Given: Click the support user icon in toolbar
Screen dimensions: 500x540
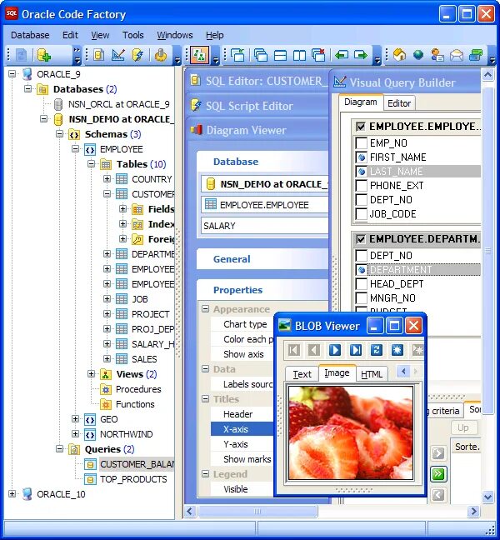Looking at the screenshot, I should coord(437,55).
